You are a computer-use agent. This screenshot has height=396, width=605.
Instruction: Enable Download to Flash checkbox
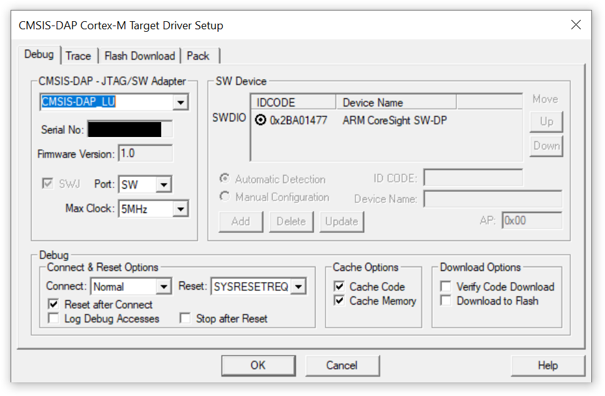click(x=446, y=300)
